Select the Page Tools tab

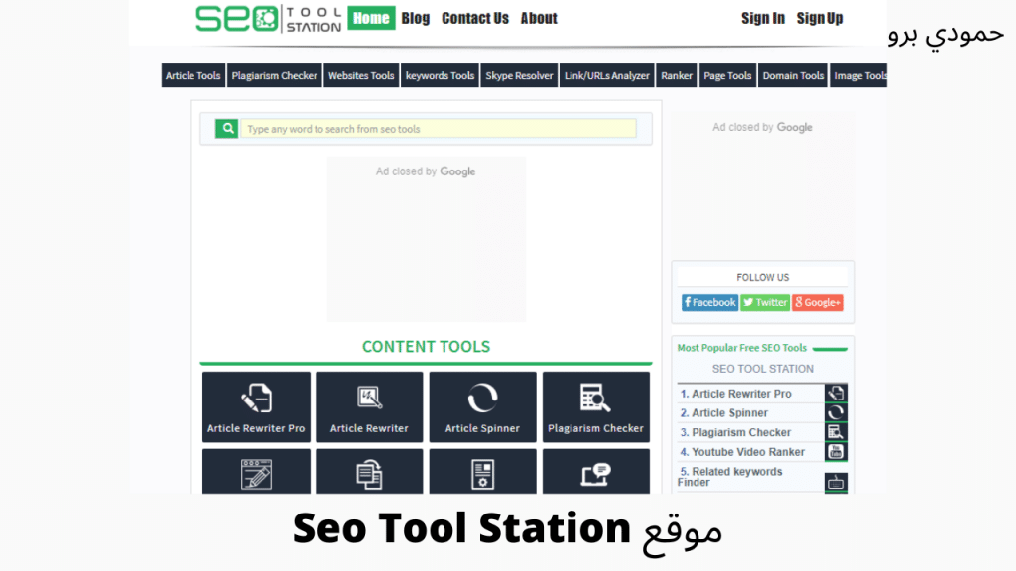pos(727,75)
